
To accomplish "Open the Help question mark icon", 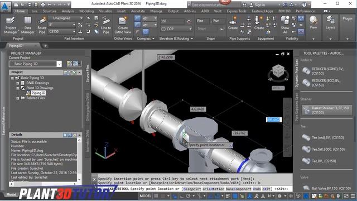I will 304,4.
